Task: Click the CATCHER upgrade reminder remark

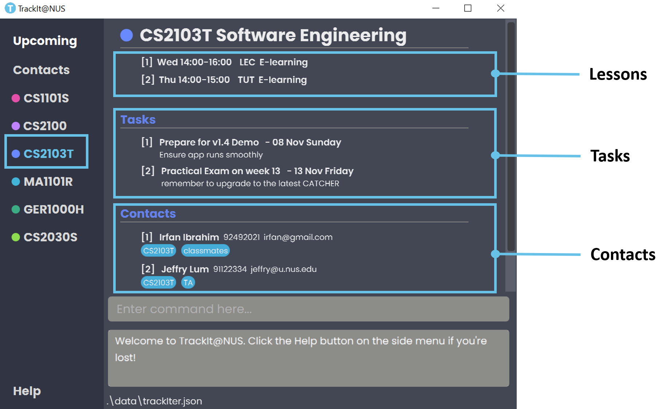Action: tap(250, 184)
